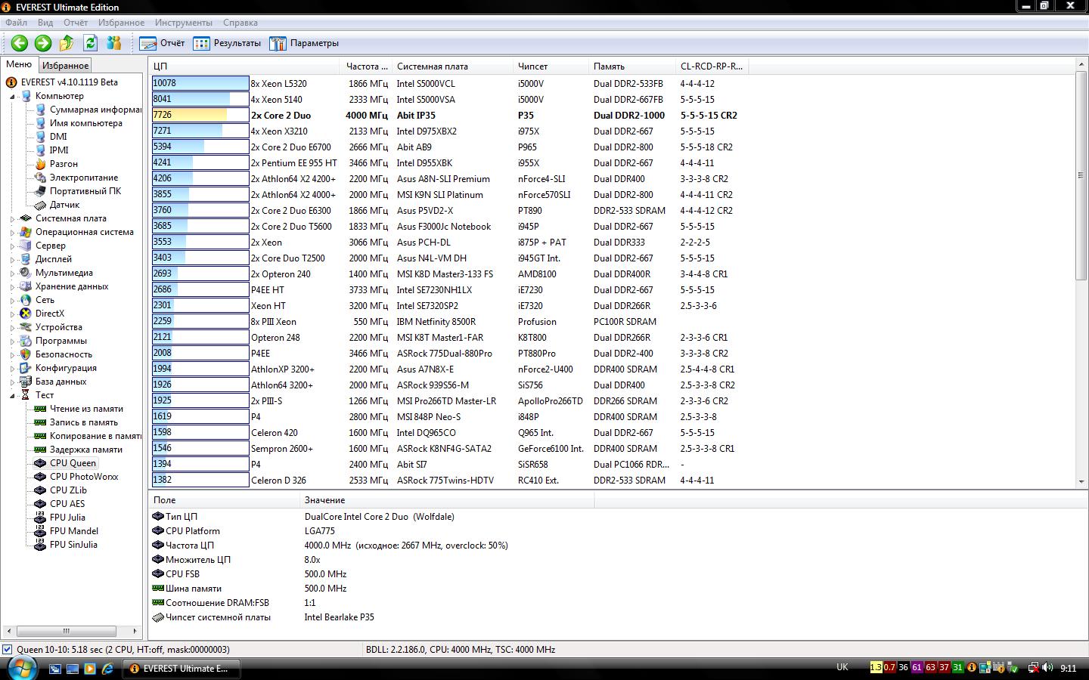Viewport: 1089px width, 680px height.
Task: Click the users icon in the toolbar
Action: click(x=113, y=43)
